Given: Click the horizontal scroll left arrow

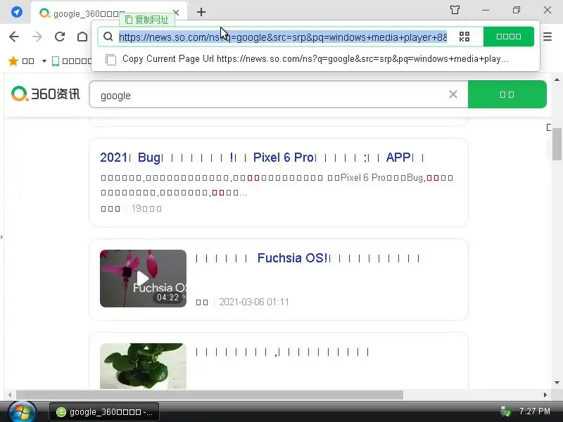Looking at the screenshot, I should pos(10,395).
